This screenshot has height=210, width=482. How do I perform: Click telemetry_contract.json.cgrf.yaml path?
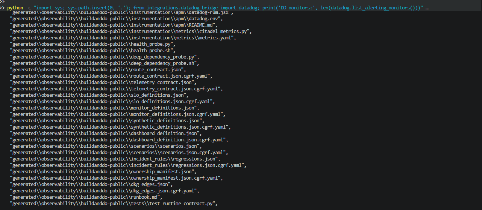(x=117, y=89)
